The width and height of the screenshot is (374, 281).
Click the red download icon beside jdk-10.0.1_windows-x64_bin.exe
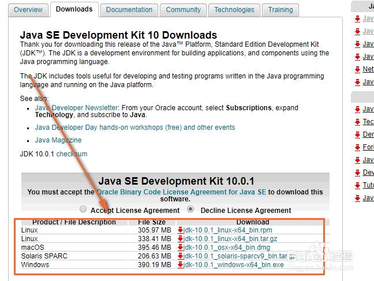click(180, 265)
